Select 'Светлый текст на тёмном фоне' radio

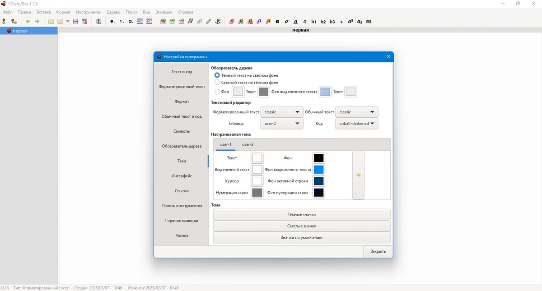coord(217,83)
